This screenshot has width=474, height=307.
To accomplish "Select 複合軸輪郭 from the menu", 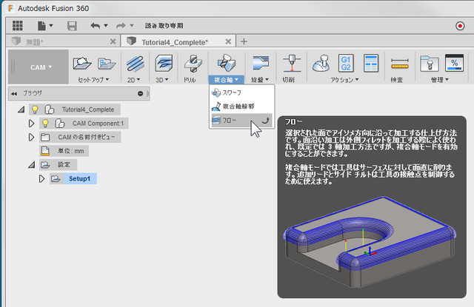I will (x=242, y=107).
